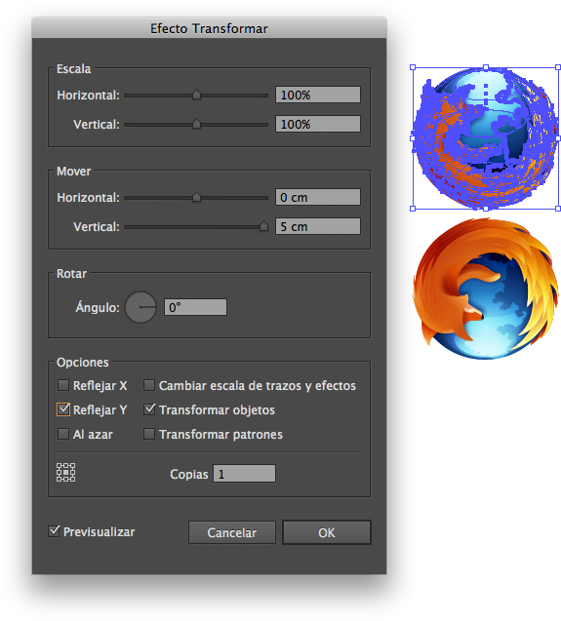Click the Mover Horizontal slider handle

pyautogui.click(x=196, y=197)
